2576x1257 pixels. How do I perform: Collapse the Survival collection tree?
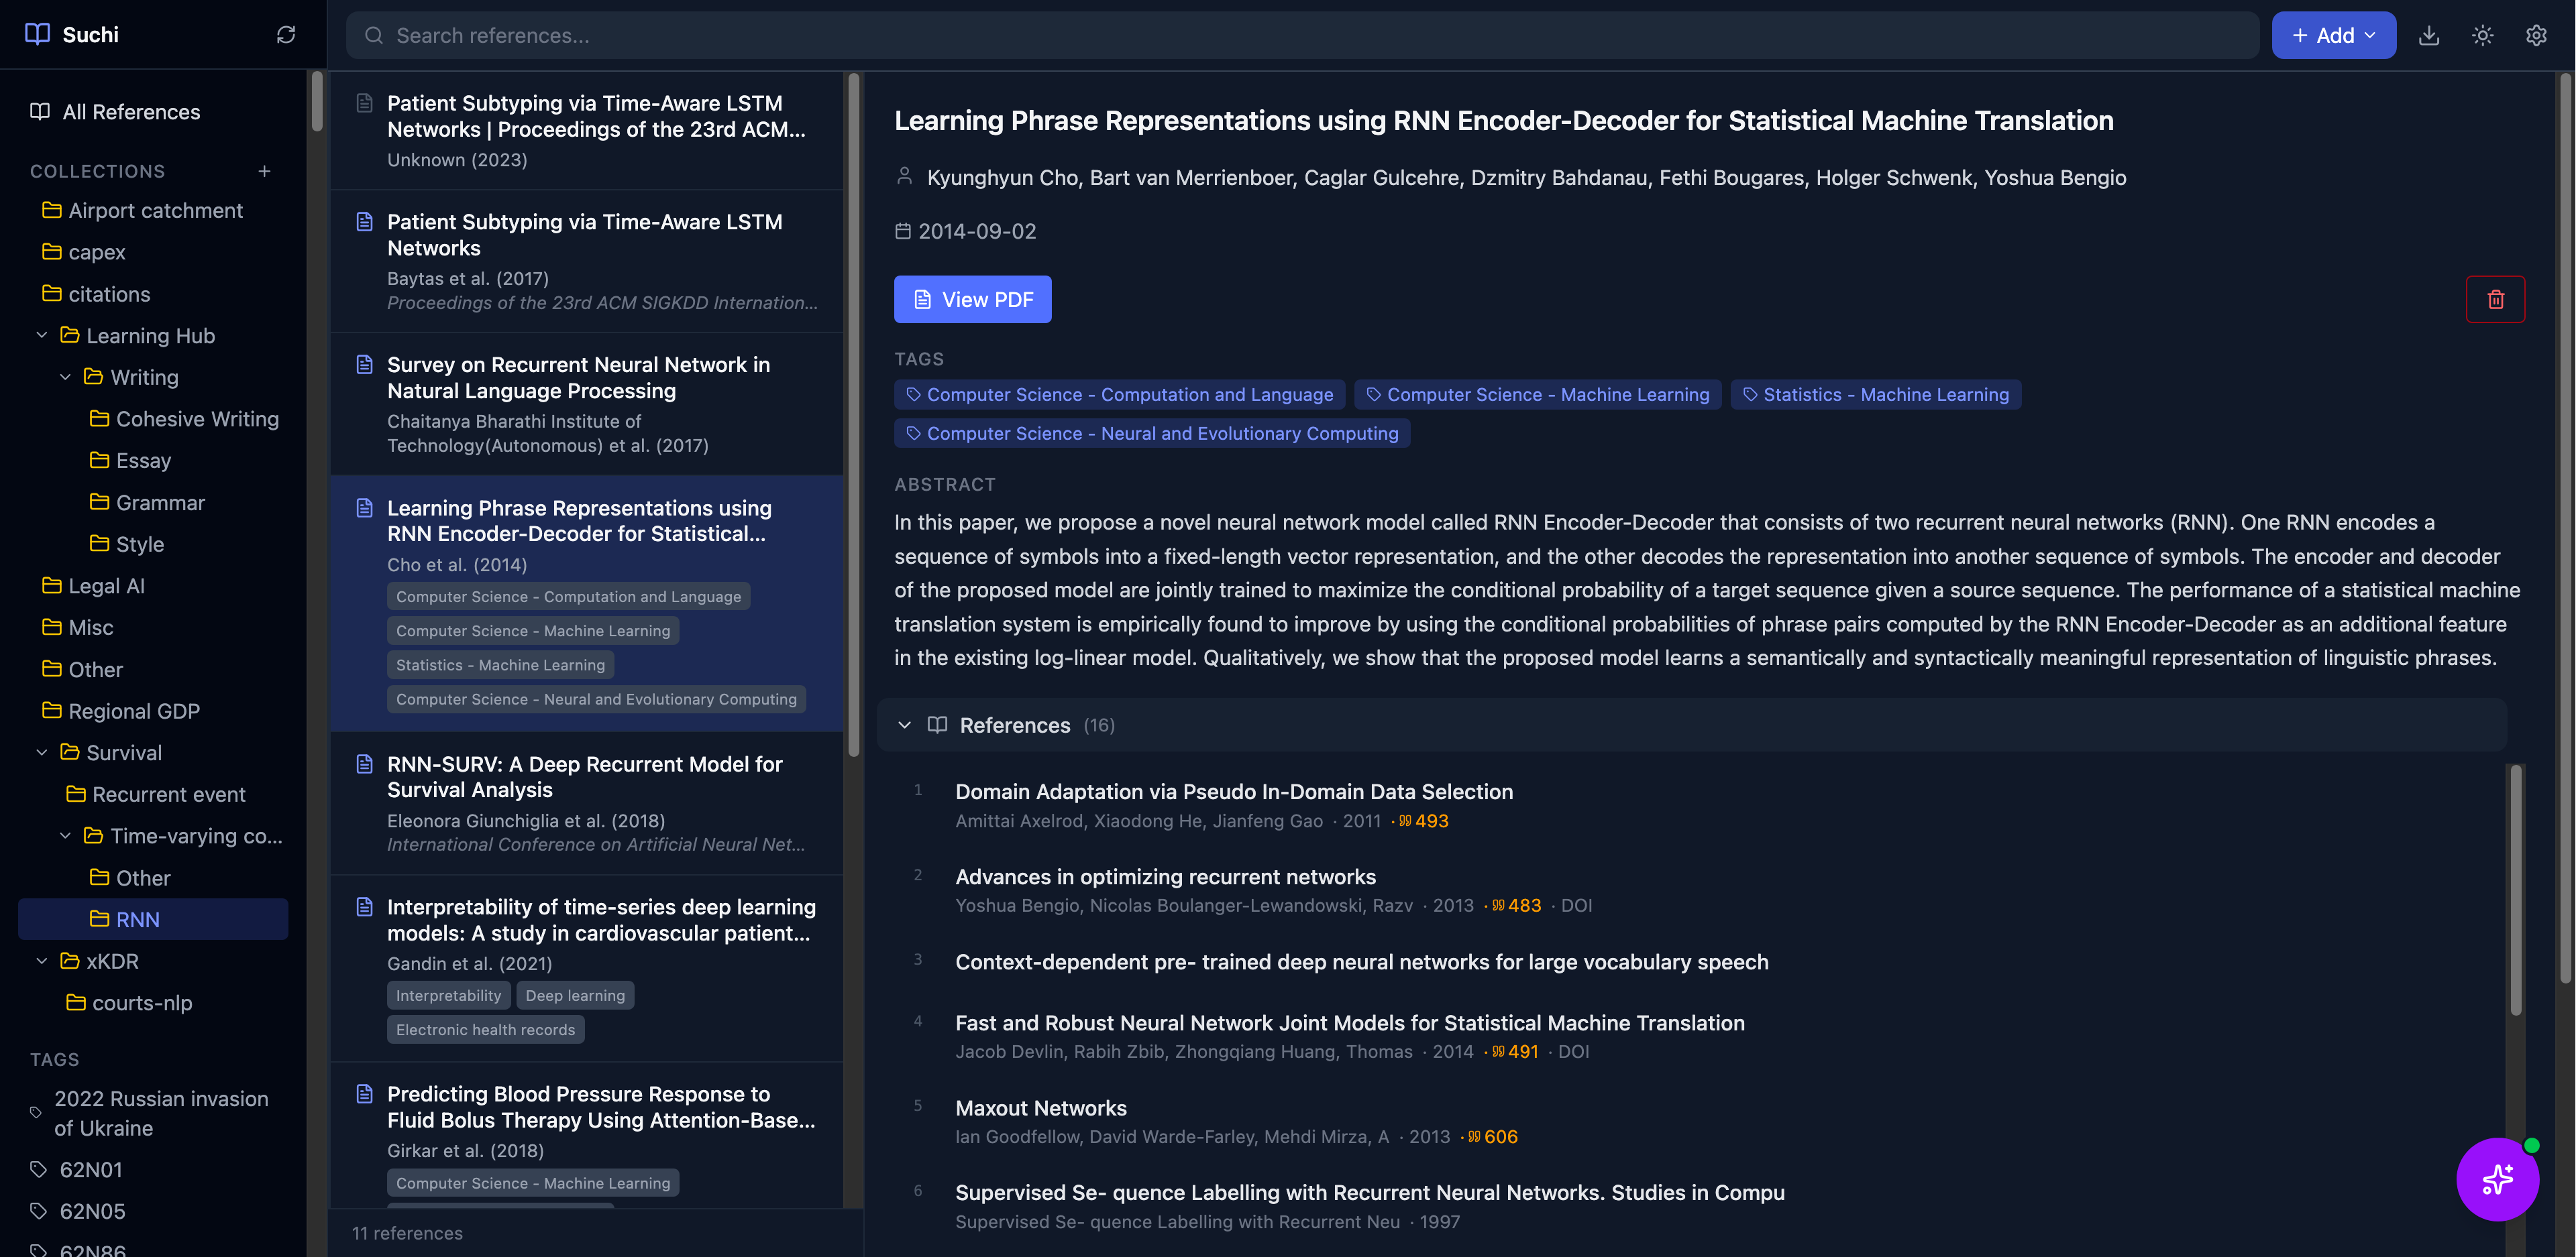42,752
